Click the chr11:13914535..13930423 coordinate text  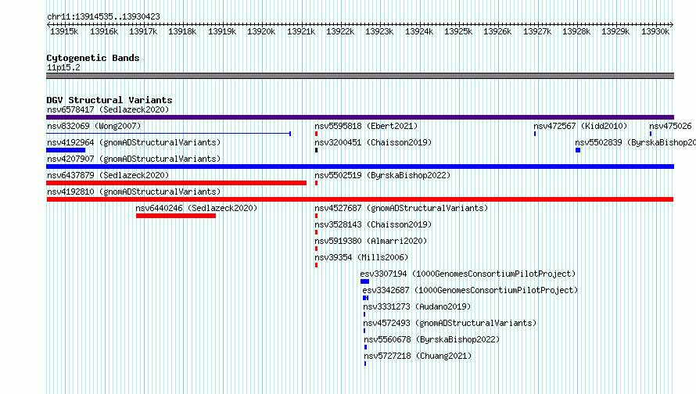(x=103, y=16)
